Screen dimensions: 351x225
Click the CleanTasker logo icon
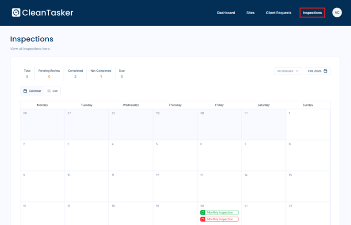tap(16, 13)
